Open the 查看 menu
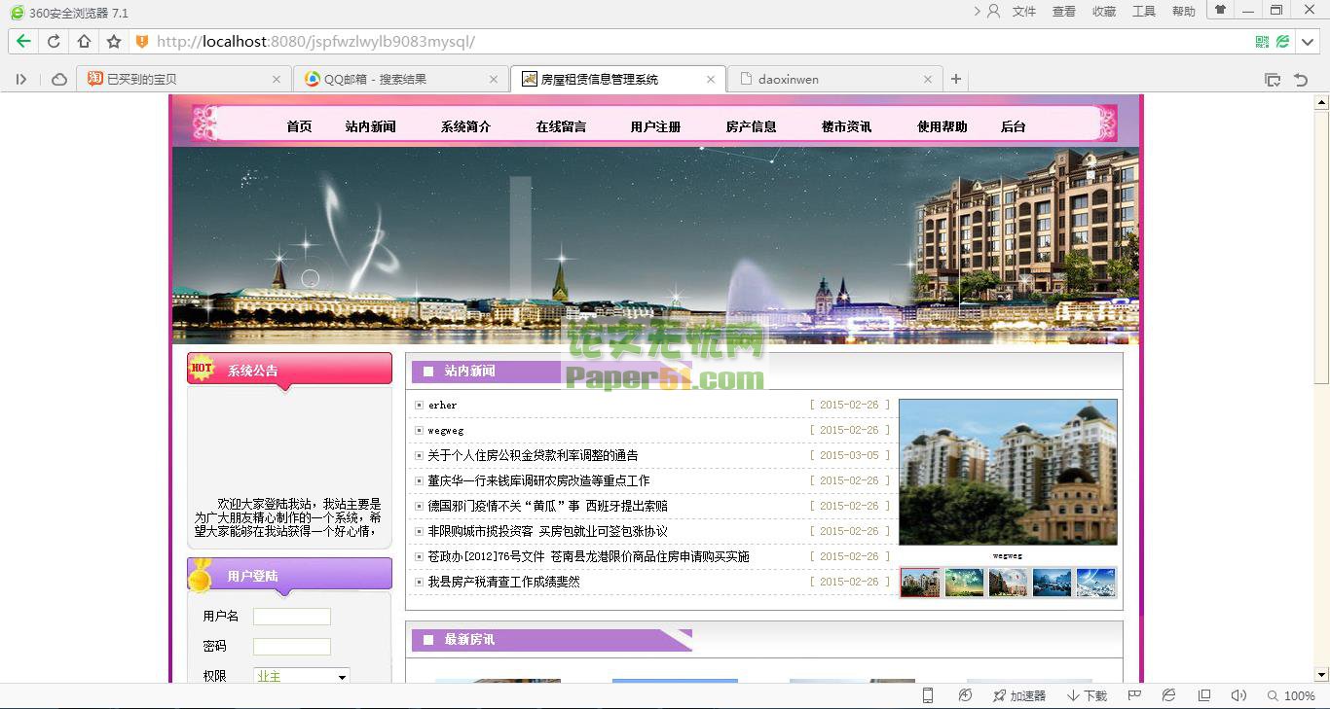The image size is (1330, 709). pyautogui.click(x=1064, y=12)
